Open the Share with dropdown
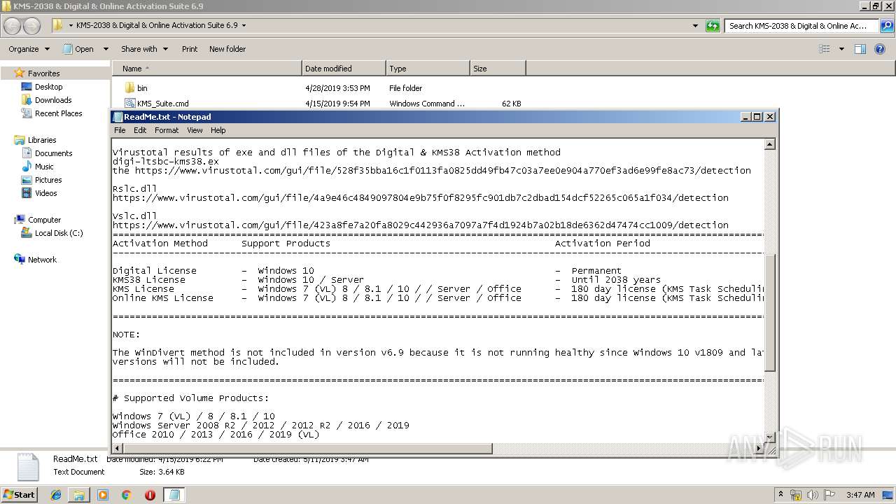This screenshot has height=504, width=896. click(144, 49)
